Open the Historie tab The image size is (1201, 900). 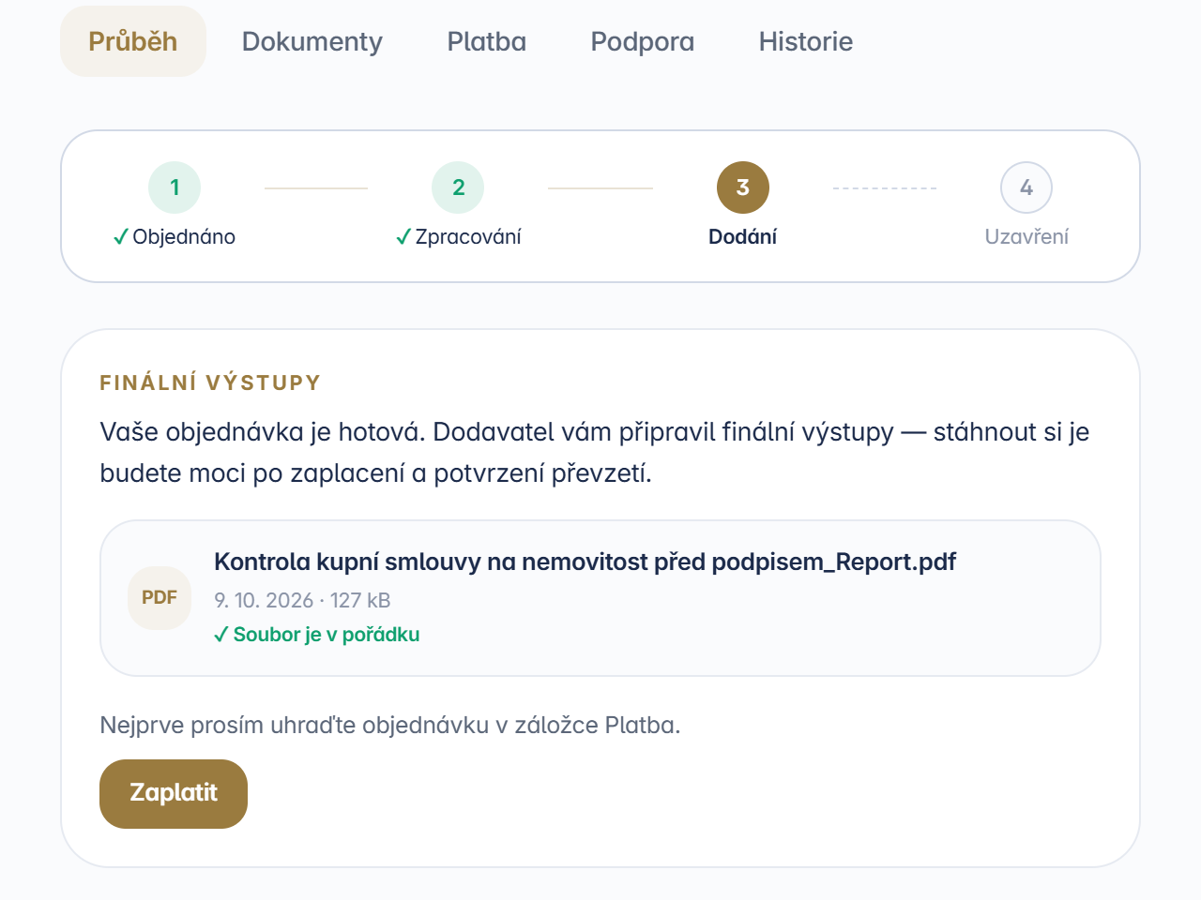tap(806, 41)
